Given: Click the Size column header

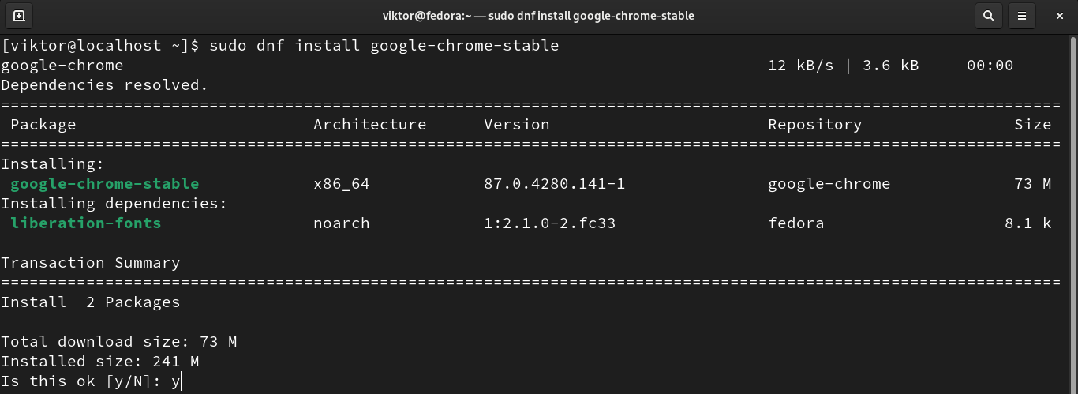Looking at the screenshot, I should click(1032, 125).
